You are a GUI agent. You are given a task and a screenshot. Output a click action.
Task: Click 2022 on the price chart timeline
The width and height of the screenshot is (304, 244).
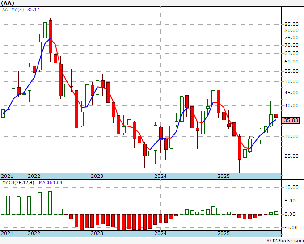point(34,176)
